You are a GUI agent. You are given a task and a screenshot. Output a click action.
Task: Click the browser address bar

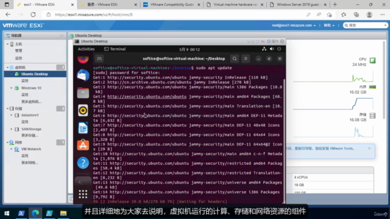[x=174, y=15]
